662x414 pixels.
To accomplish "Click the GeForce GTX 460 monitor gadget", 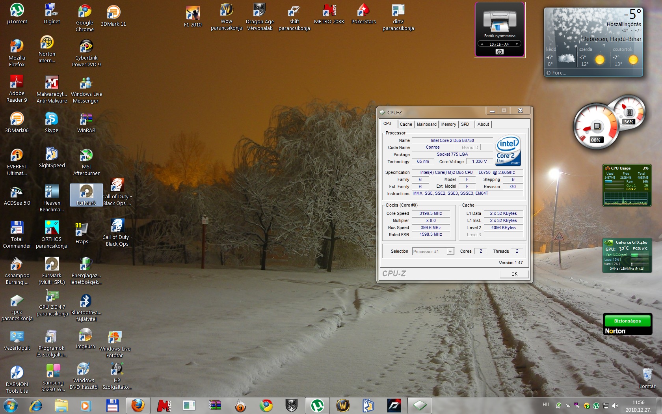I will tap(627, 255).
